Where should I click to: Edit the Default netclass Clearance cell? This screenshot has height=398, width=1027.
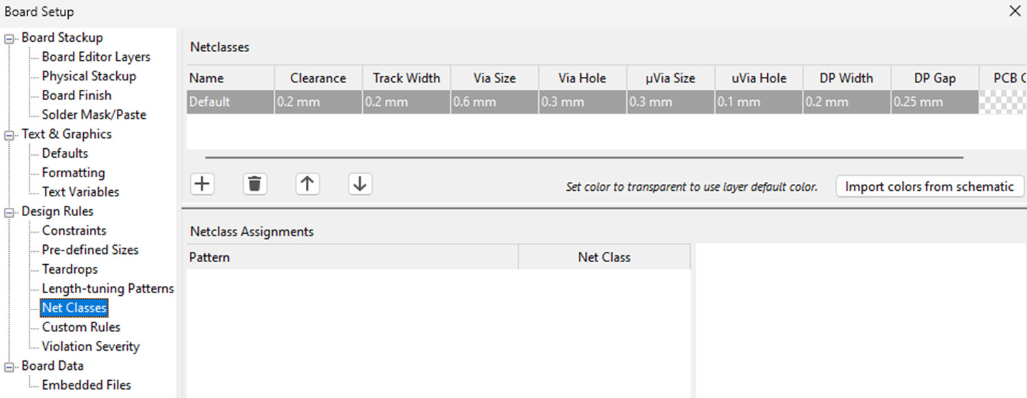[x=318, y=102]
